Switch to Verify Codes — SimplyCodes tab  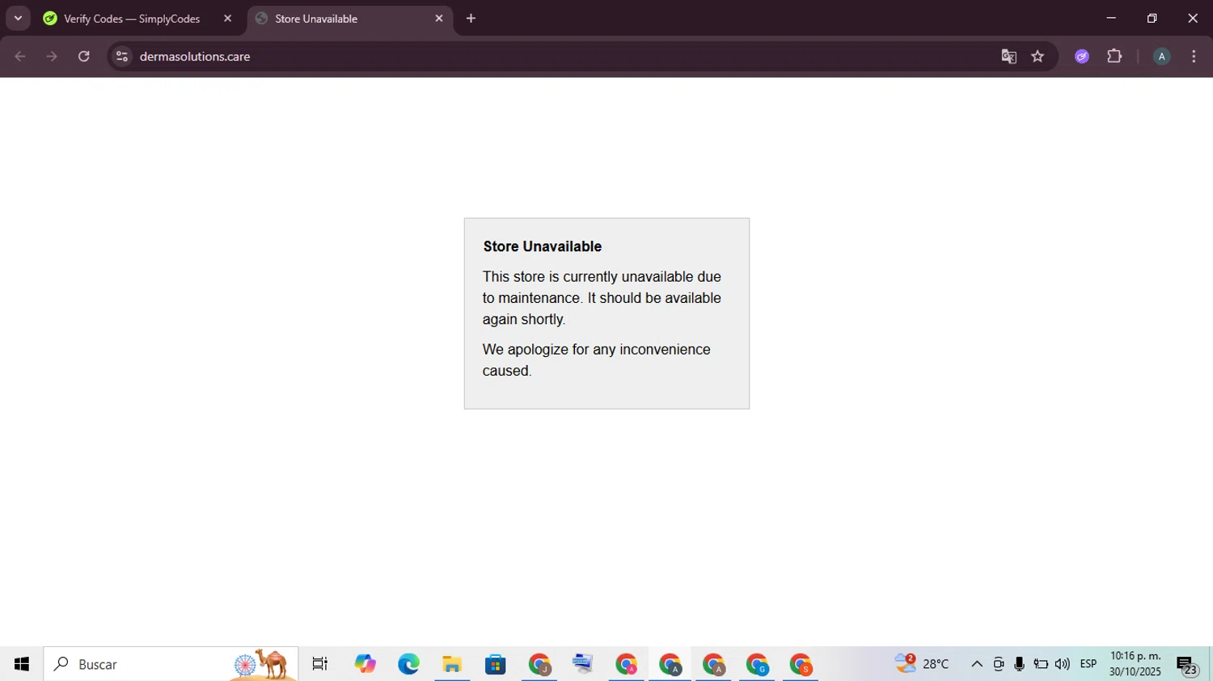coord(132,19)
